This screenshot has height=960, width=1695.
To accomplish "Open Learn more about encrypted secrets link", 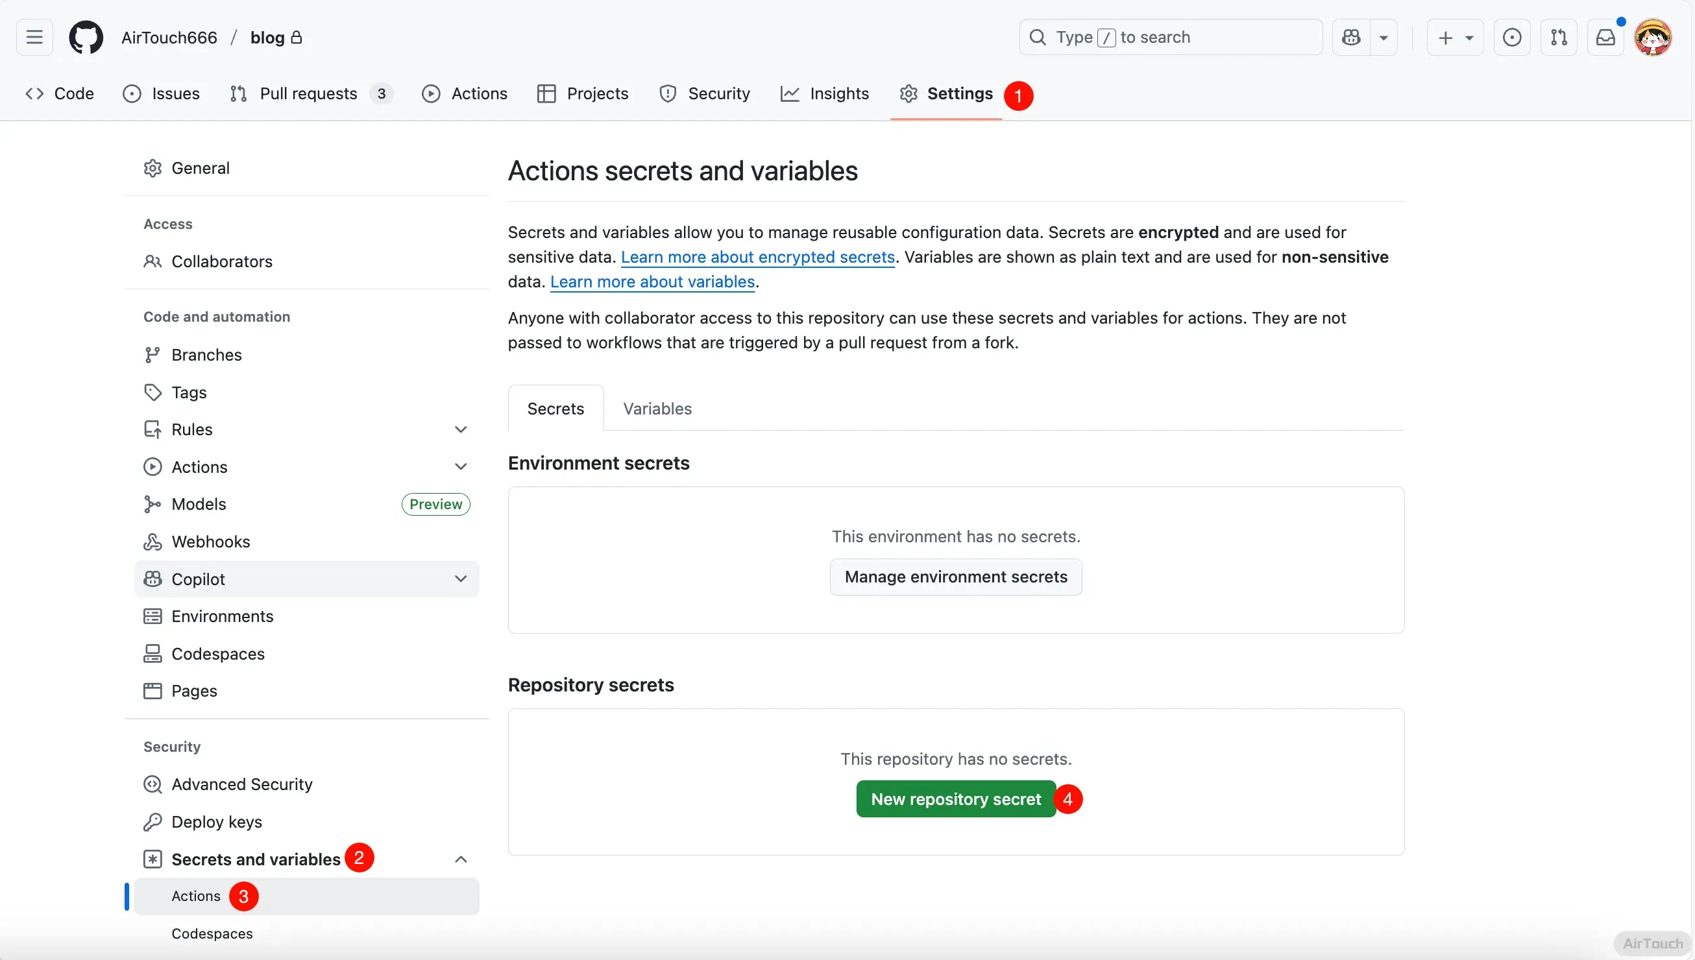I will pyautogui.click(x=757, y=257).
